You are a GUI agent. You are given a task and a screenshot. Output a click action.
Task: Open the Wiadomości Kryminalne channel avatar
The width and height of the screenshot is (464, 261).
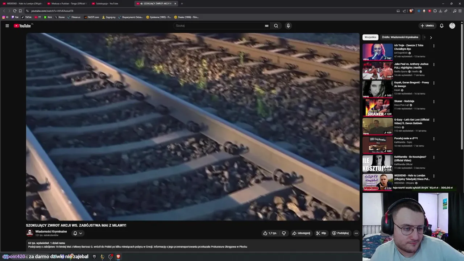click(30, 233)
